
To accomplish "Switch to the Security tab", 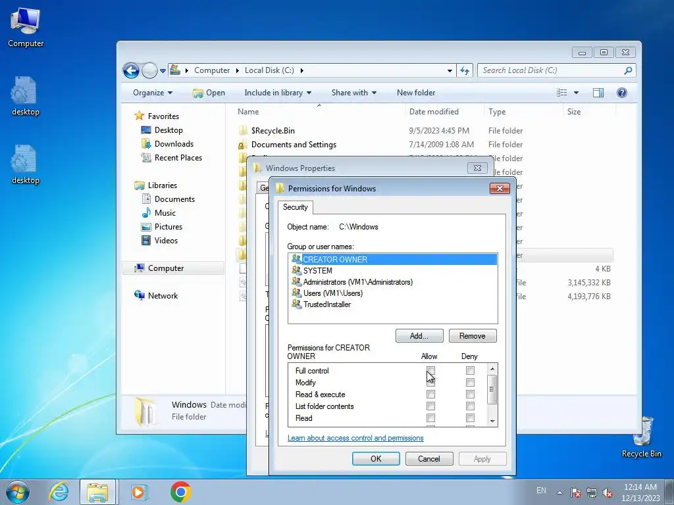I will click(x=295, y=207).
